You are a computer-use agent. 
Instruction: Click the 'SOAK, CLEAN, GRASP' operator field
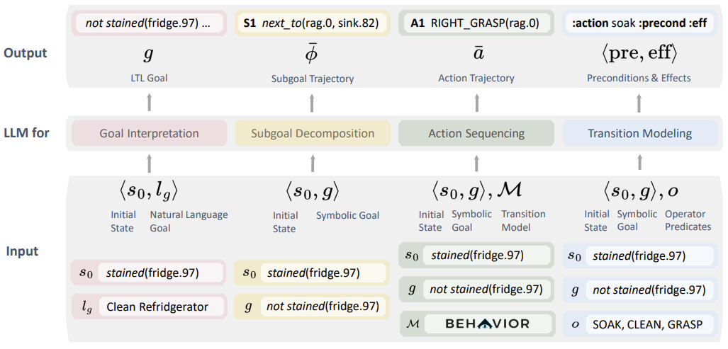(647, 324)
